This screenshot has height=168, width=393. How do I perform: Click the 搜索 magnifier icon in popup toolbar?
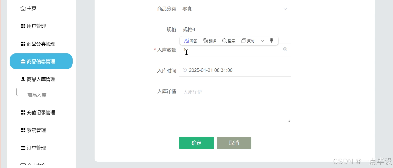225,41
